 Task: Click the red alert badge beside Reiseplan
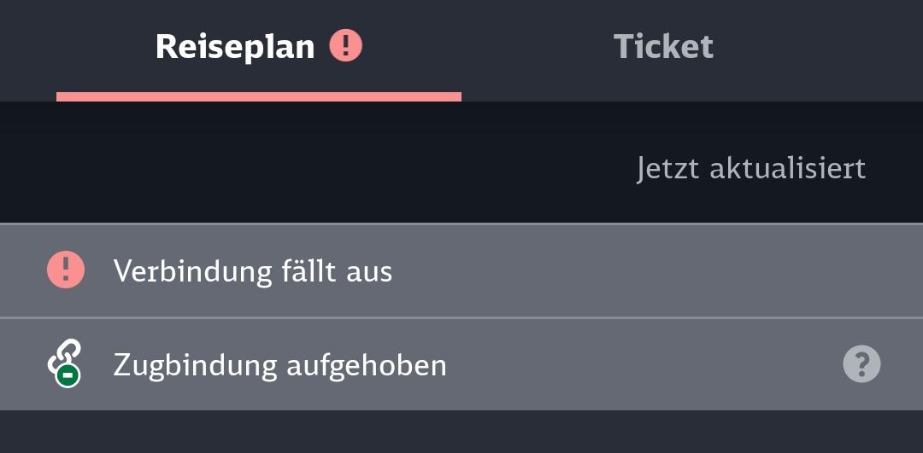coord(346,45)
